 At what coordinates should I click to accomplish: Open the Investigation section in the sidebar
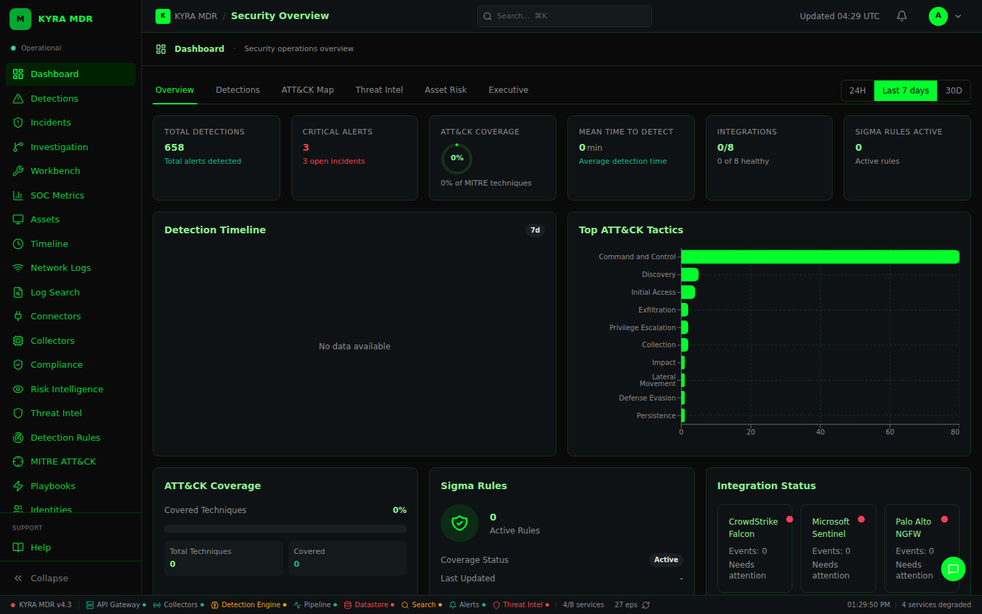[59, 147]
